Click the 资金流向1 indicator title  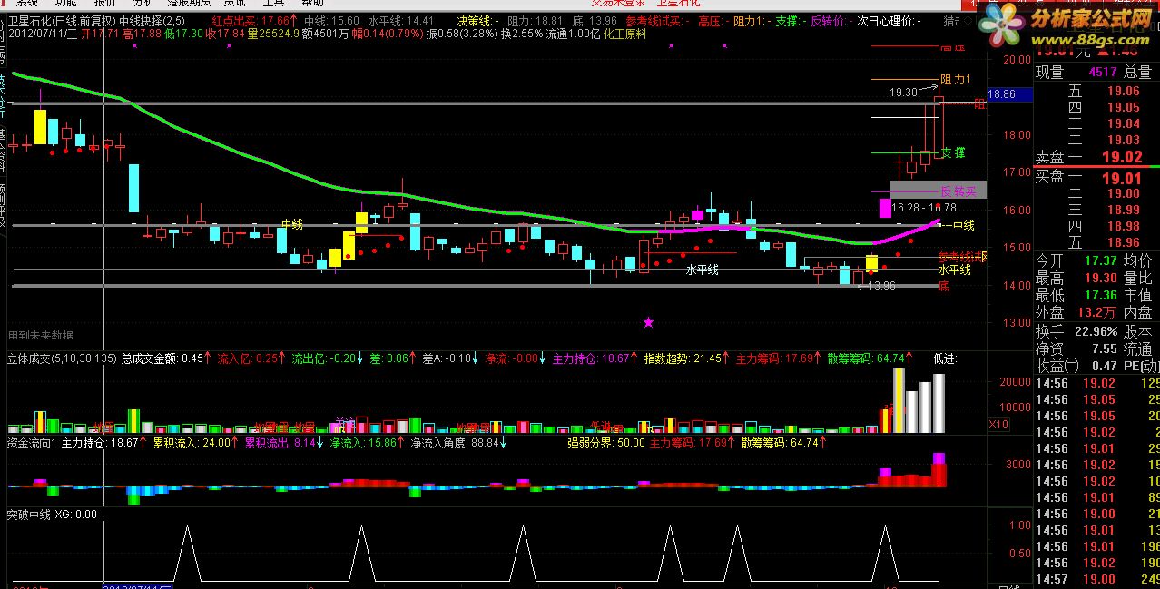(x=32, y=444)
